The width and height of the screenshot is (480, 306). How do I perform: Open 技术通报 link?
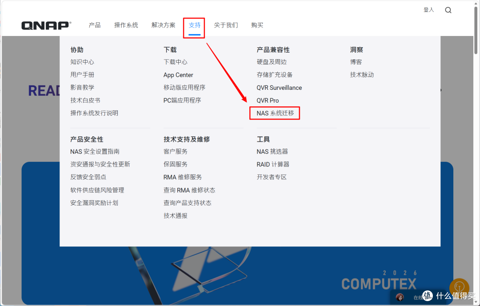tap(176, 216)
